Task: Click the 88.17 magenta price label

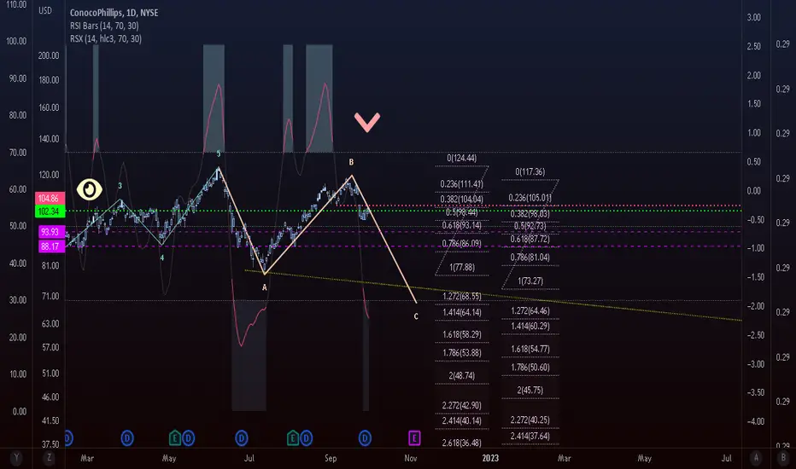Action: (x=53, y=246)
